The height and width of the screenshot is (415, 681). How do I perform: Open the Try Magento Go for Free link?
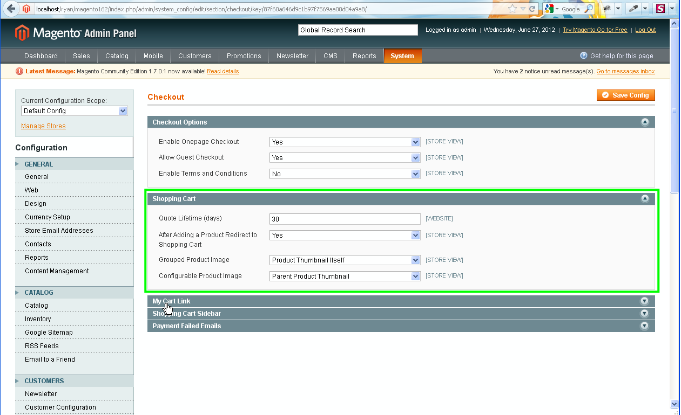595,30
